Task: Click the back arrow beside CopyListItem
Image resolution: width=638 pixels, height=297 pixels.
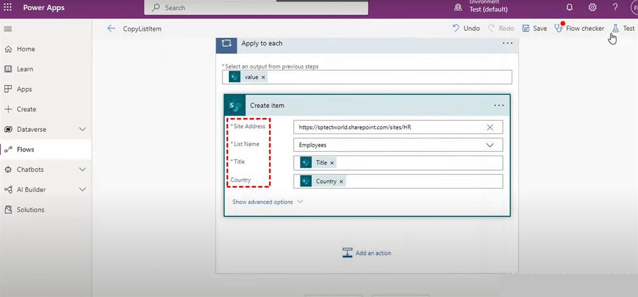Action: pos(111,29)
